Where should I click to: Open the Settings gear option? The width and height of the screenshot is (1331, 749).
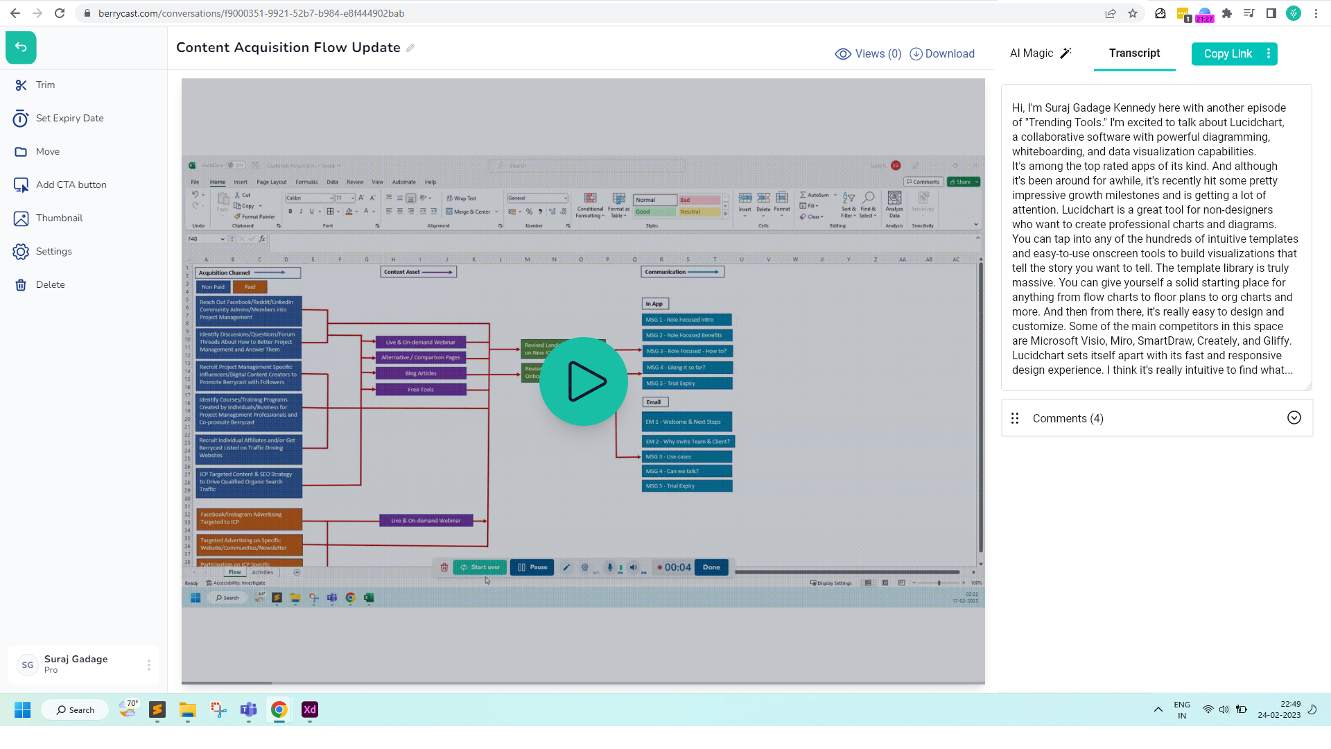click(x=21, y=252)
